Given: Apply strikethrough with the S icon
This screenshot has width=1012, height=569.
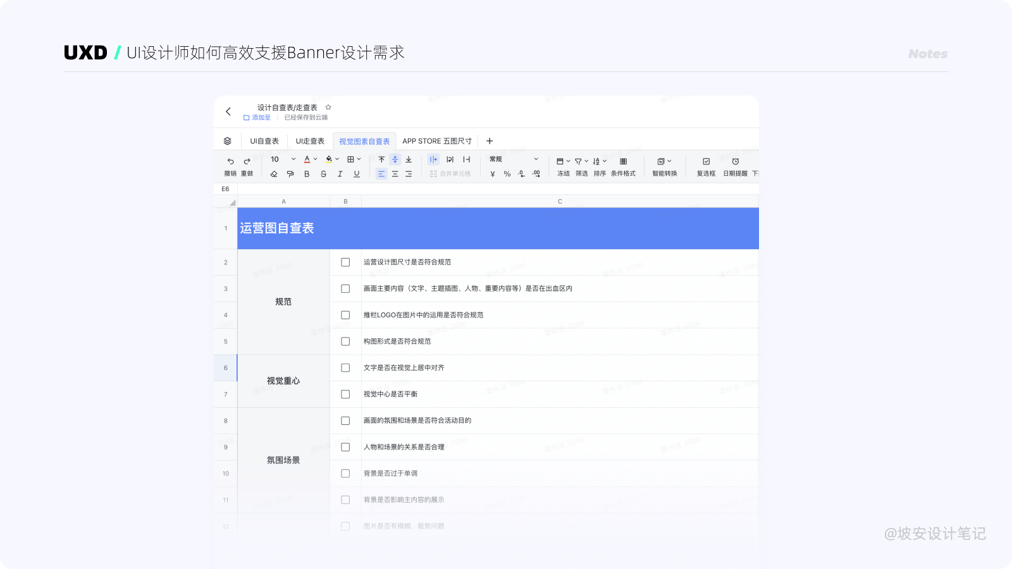Looking at the screenshot, I should [323, 174].
